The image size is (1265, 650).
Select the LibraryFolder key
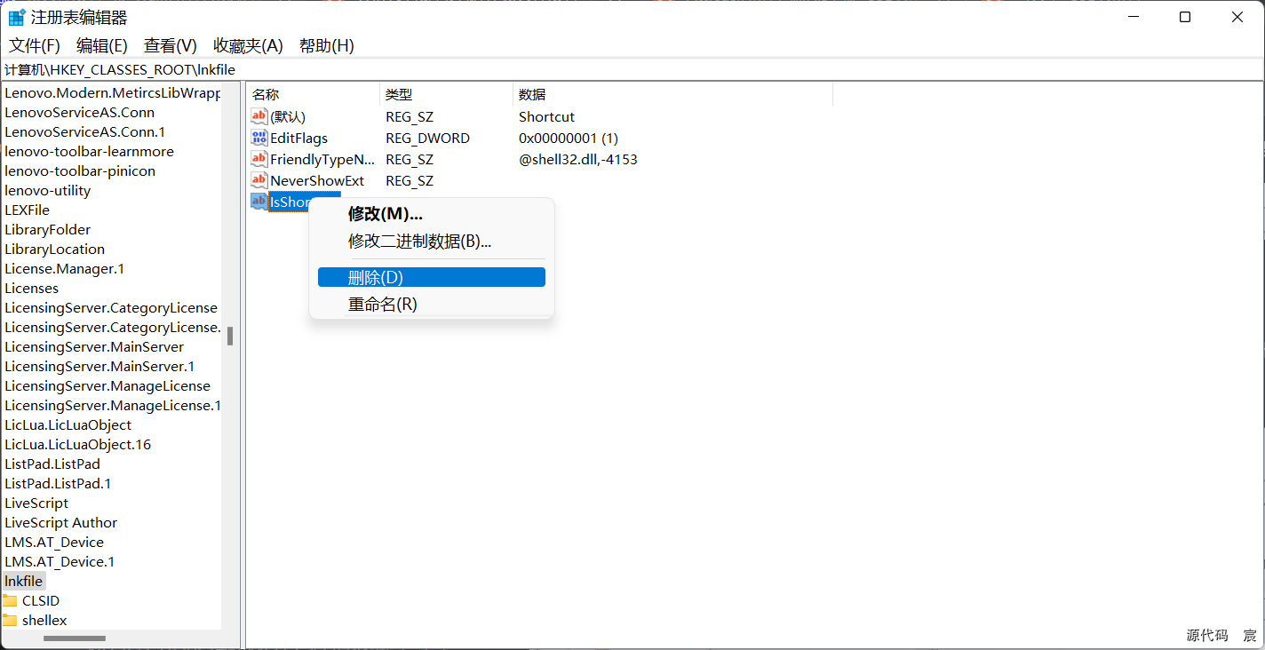click(47, 229)
